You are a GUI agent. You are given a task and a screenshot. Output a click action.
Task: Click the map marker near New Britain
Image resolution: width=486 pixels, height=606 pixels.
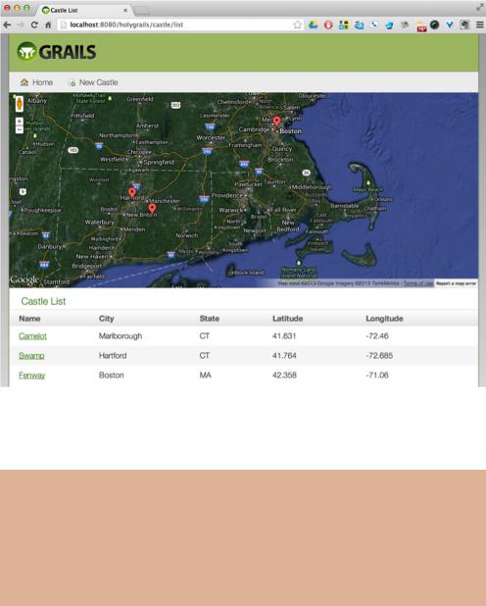tap(152, 208)
